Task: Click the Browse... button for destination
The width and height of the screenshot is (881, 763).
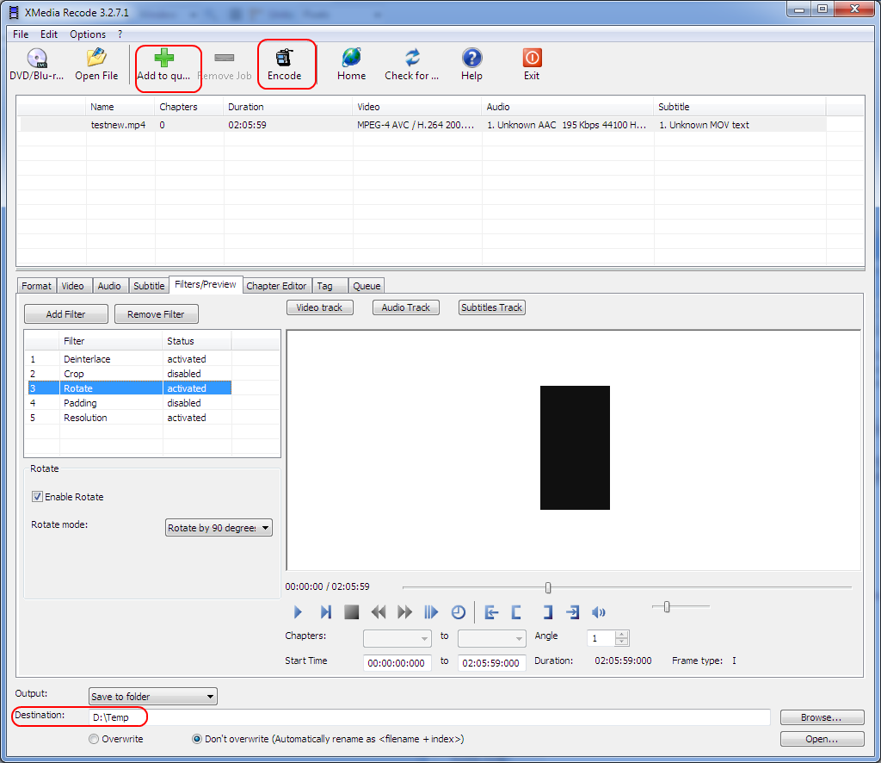Action: (x=821, y=717)
